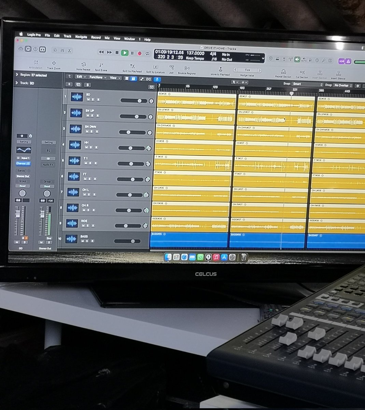The width and height of the screenshot is (365, 410).
Task: Click the purple count-in button
Action: click(x=341, y=61)
